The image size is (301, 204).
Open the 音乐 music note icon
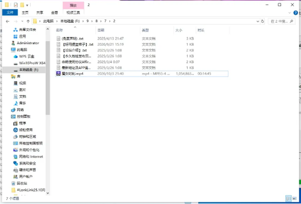click(x=16, y=103)
